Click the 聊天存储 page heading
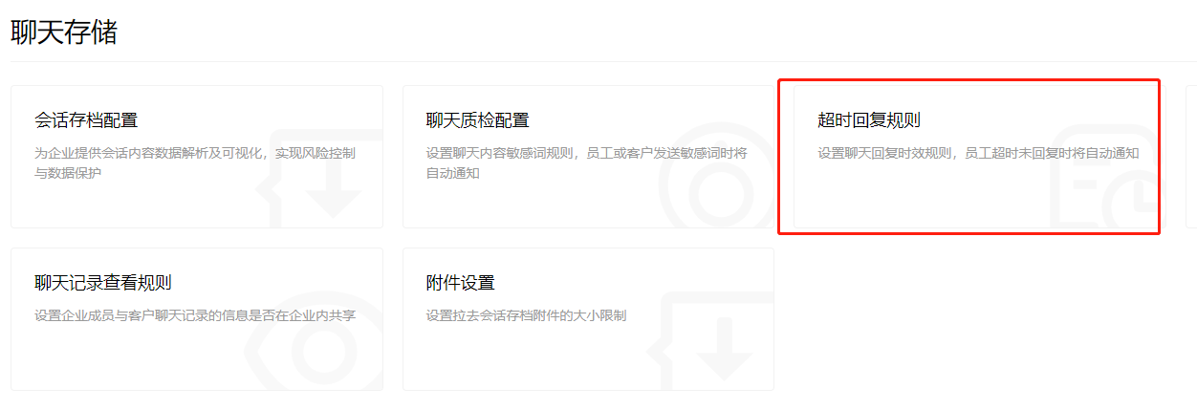 [x=64, y=32]
